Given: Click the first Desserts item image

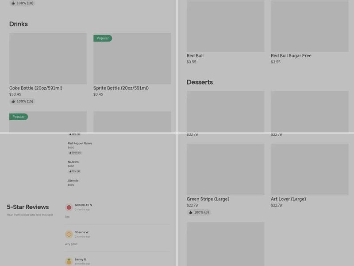Looking at the screenshot, I should coord(225,112).
